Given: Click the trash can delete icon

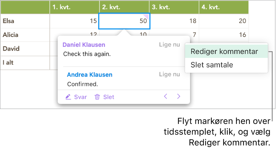Looking at the screenshot, I should [x=97, y=97].
